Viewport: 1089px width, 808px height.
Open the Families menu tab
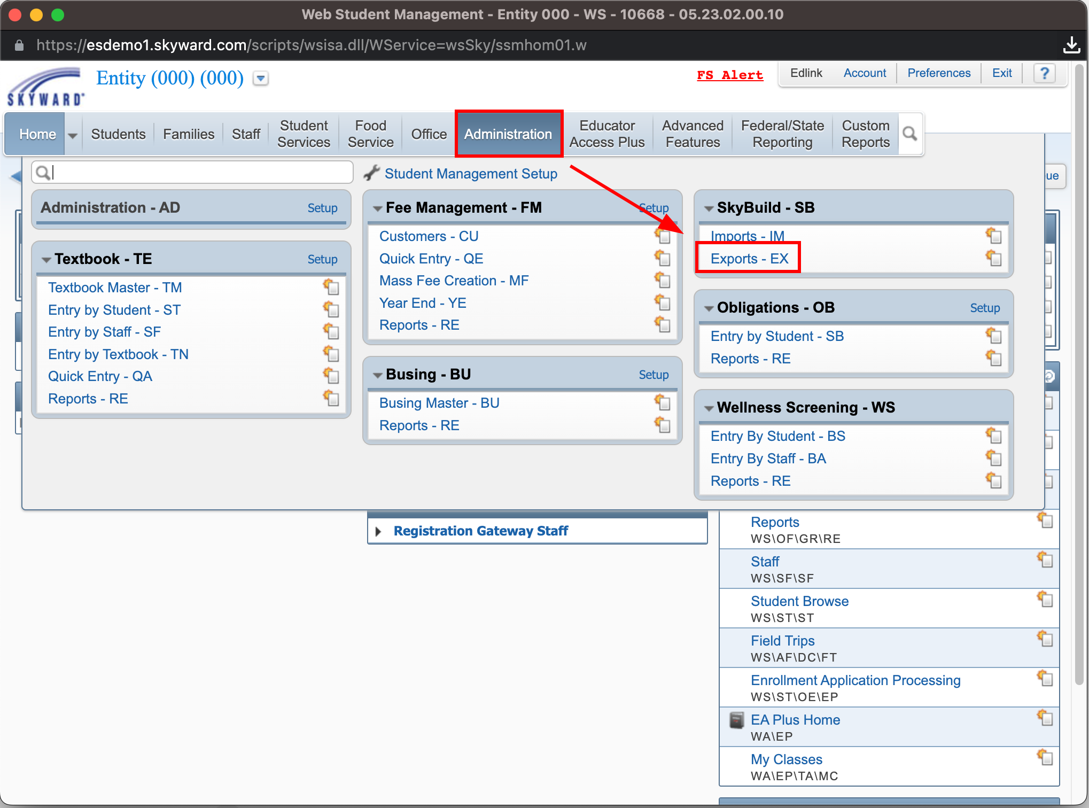(189, 134)
